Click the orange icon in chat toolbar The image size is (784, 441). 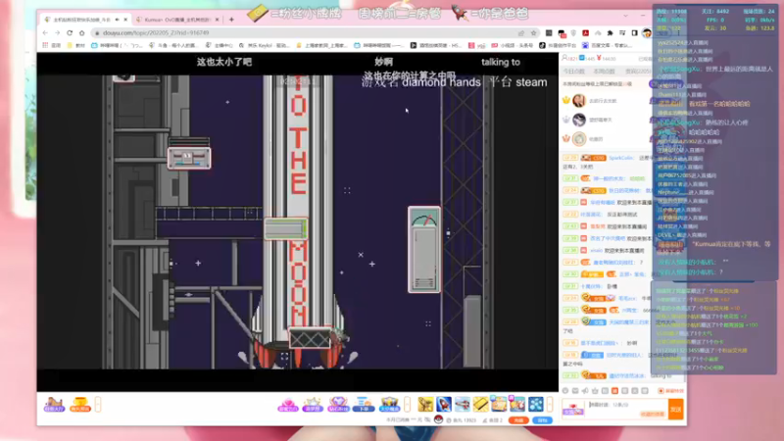[615, 391]
